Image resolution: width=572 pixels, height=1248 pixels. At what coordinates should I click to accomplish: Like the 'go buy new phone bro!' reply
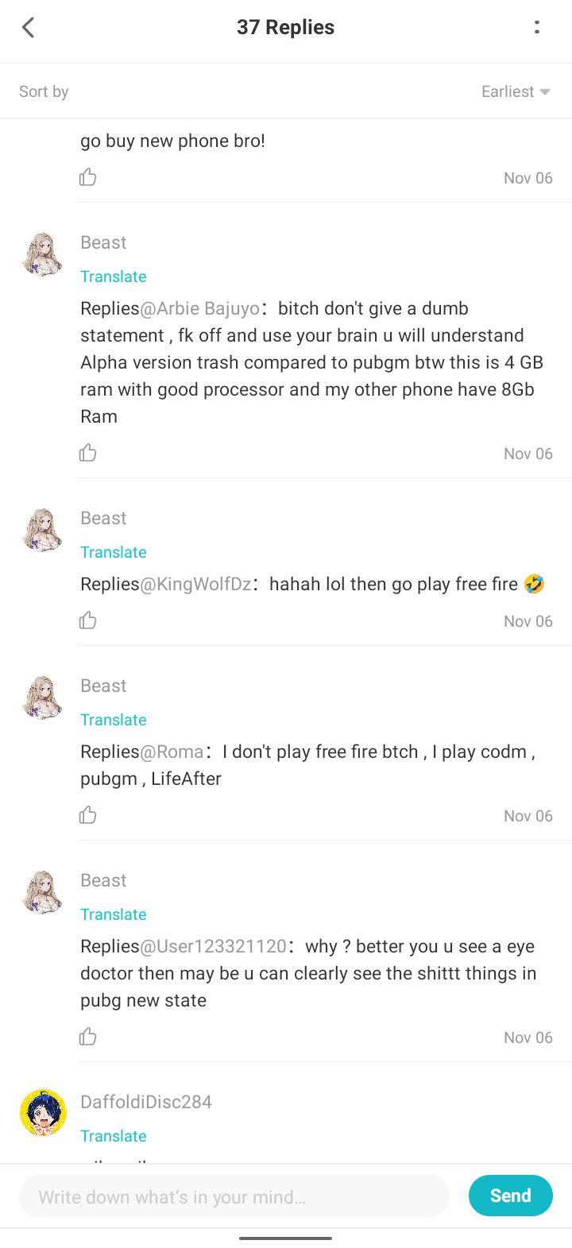coord(87,177)
